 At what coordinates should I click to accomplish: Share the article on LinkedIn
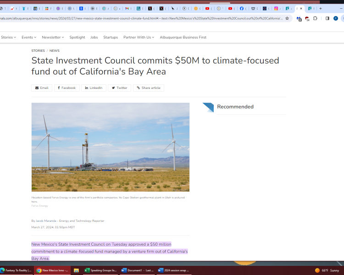coord(94,88)
